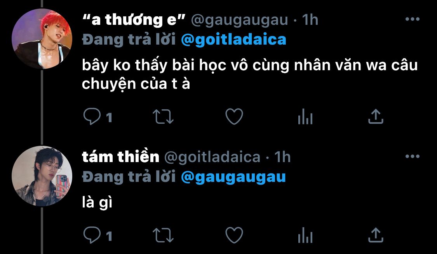Screen dimensions: 437x254
Task: Share the "a thương e" tweet
Action: tap(376, 116)
